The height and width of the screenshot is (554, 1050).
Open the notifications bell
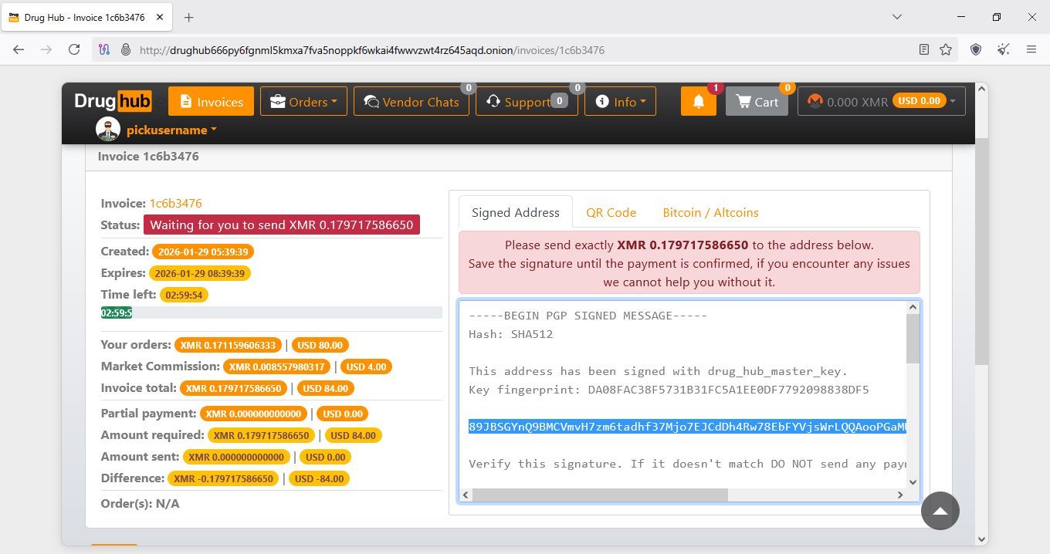(699, 101)
